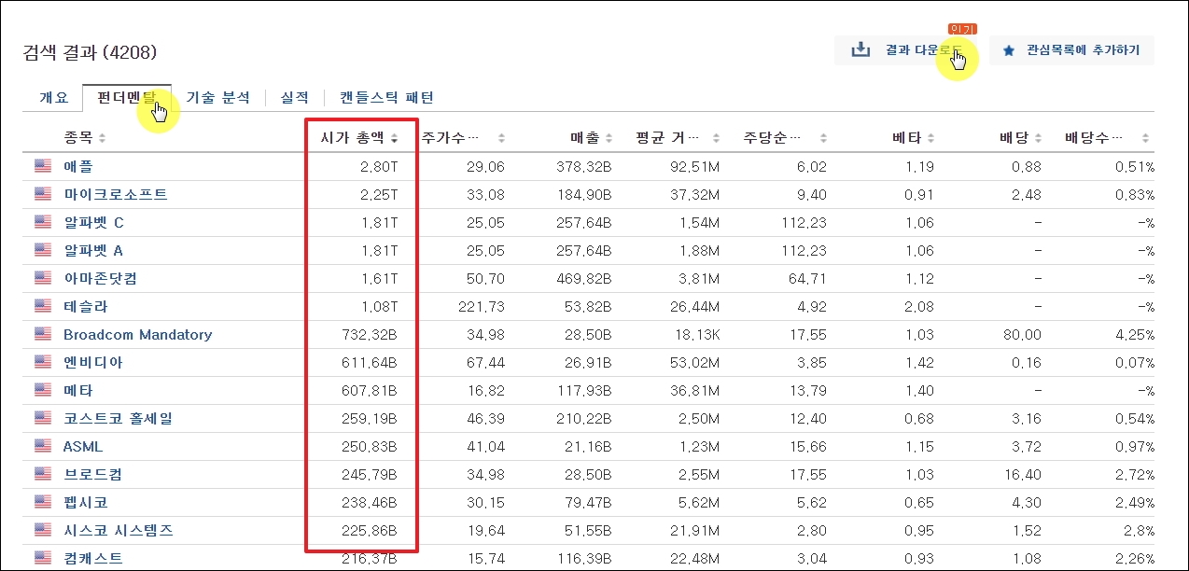Sort by 배당 column header
This screenshot has width=1189, height=571.
1020,138
